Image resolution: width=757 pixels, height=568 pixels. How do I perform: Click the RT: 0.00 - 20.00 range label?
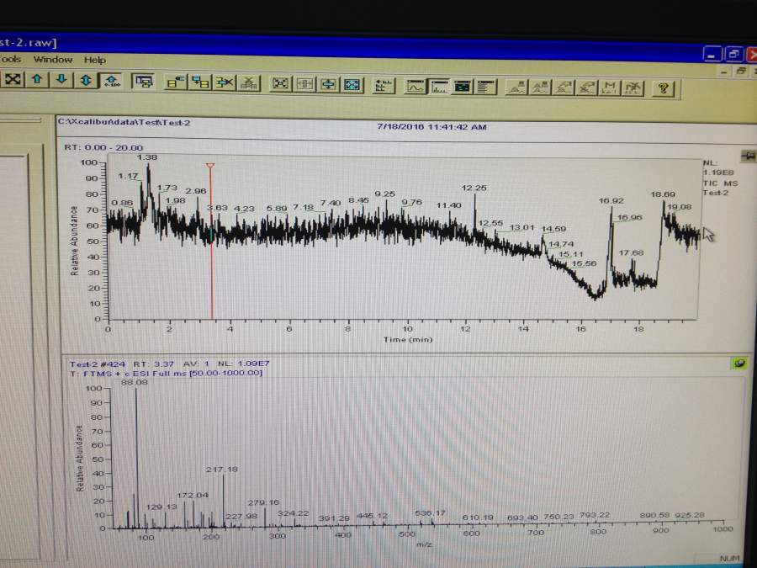(103, 147)
